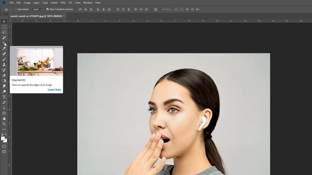The width and height of the screenshot is (312, 175).
Task: Open the Image menu
Action: (x=27, y=3)
